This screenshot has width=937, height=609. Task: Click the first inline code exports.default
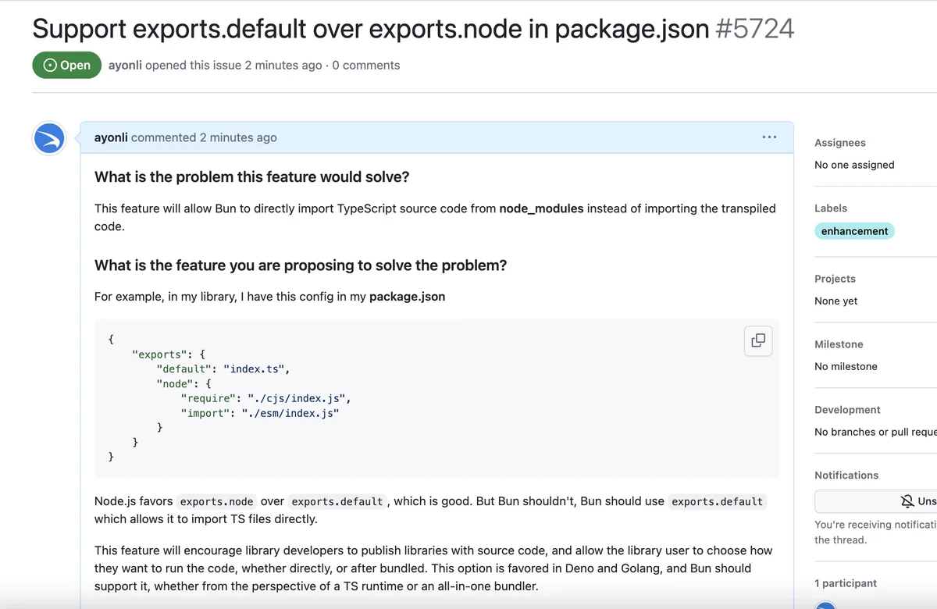[x=337, y=501]
